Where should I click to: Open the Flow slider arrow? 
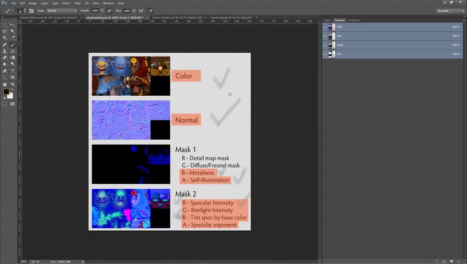pos(134,10)
